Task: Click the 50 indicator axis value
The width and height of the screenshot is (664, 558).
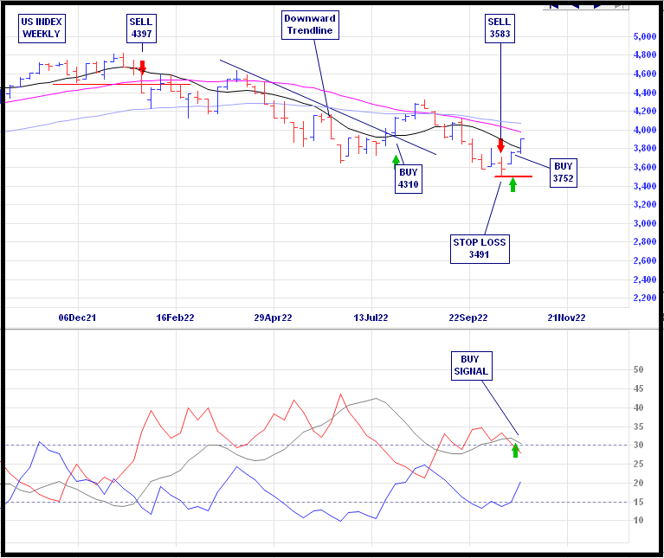Action: pyautogui.click(x=639, y=369)
